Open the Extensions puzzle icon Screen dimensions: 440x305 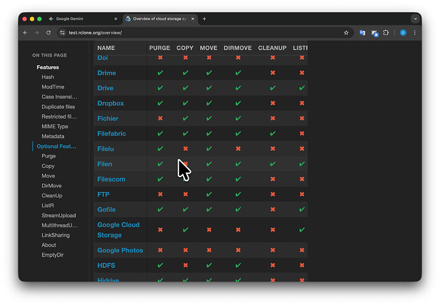tap(386, 32)
